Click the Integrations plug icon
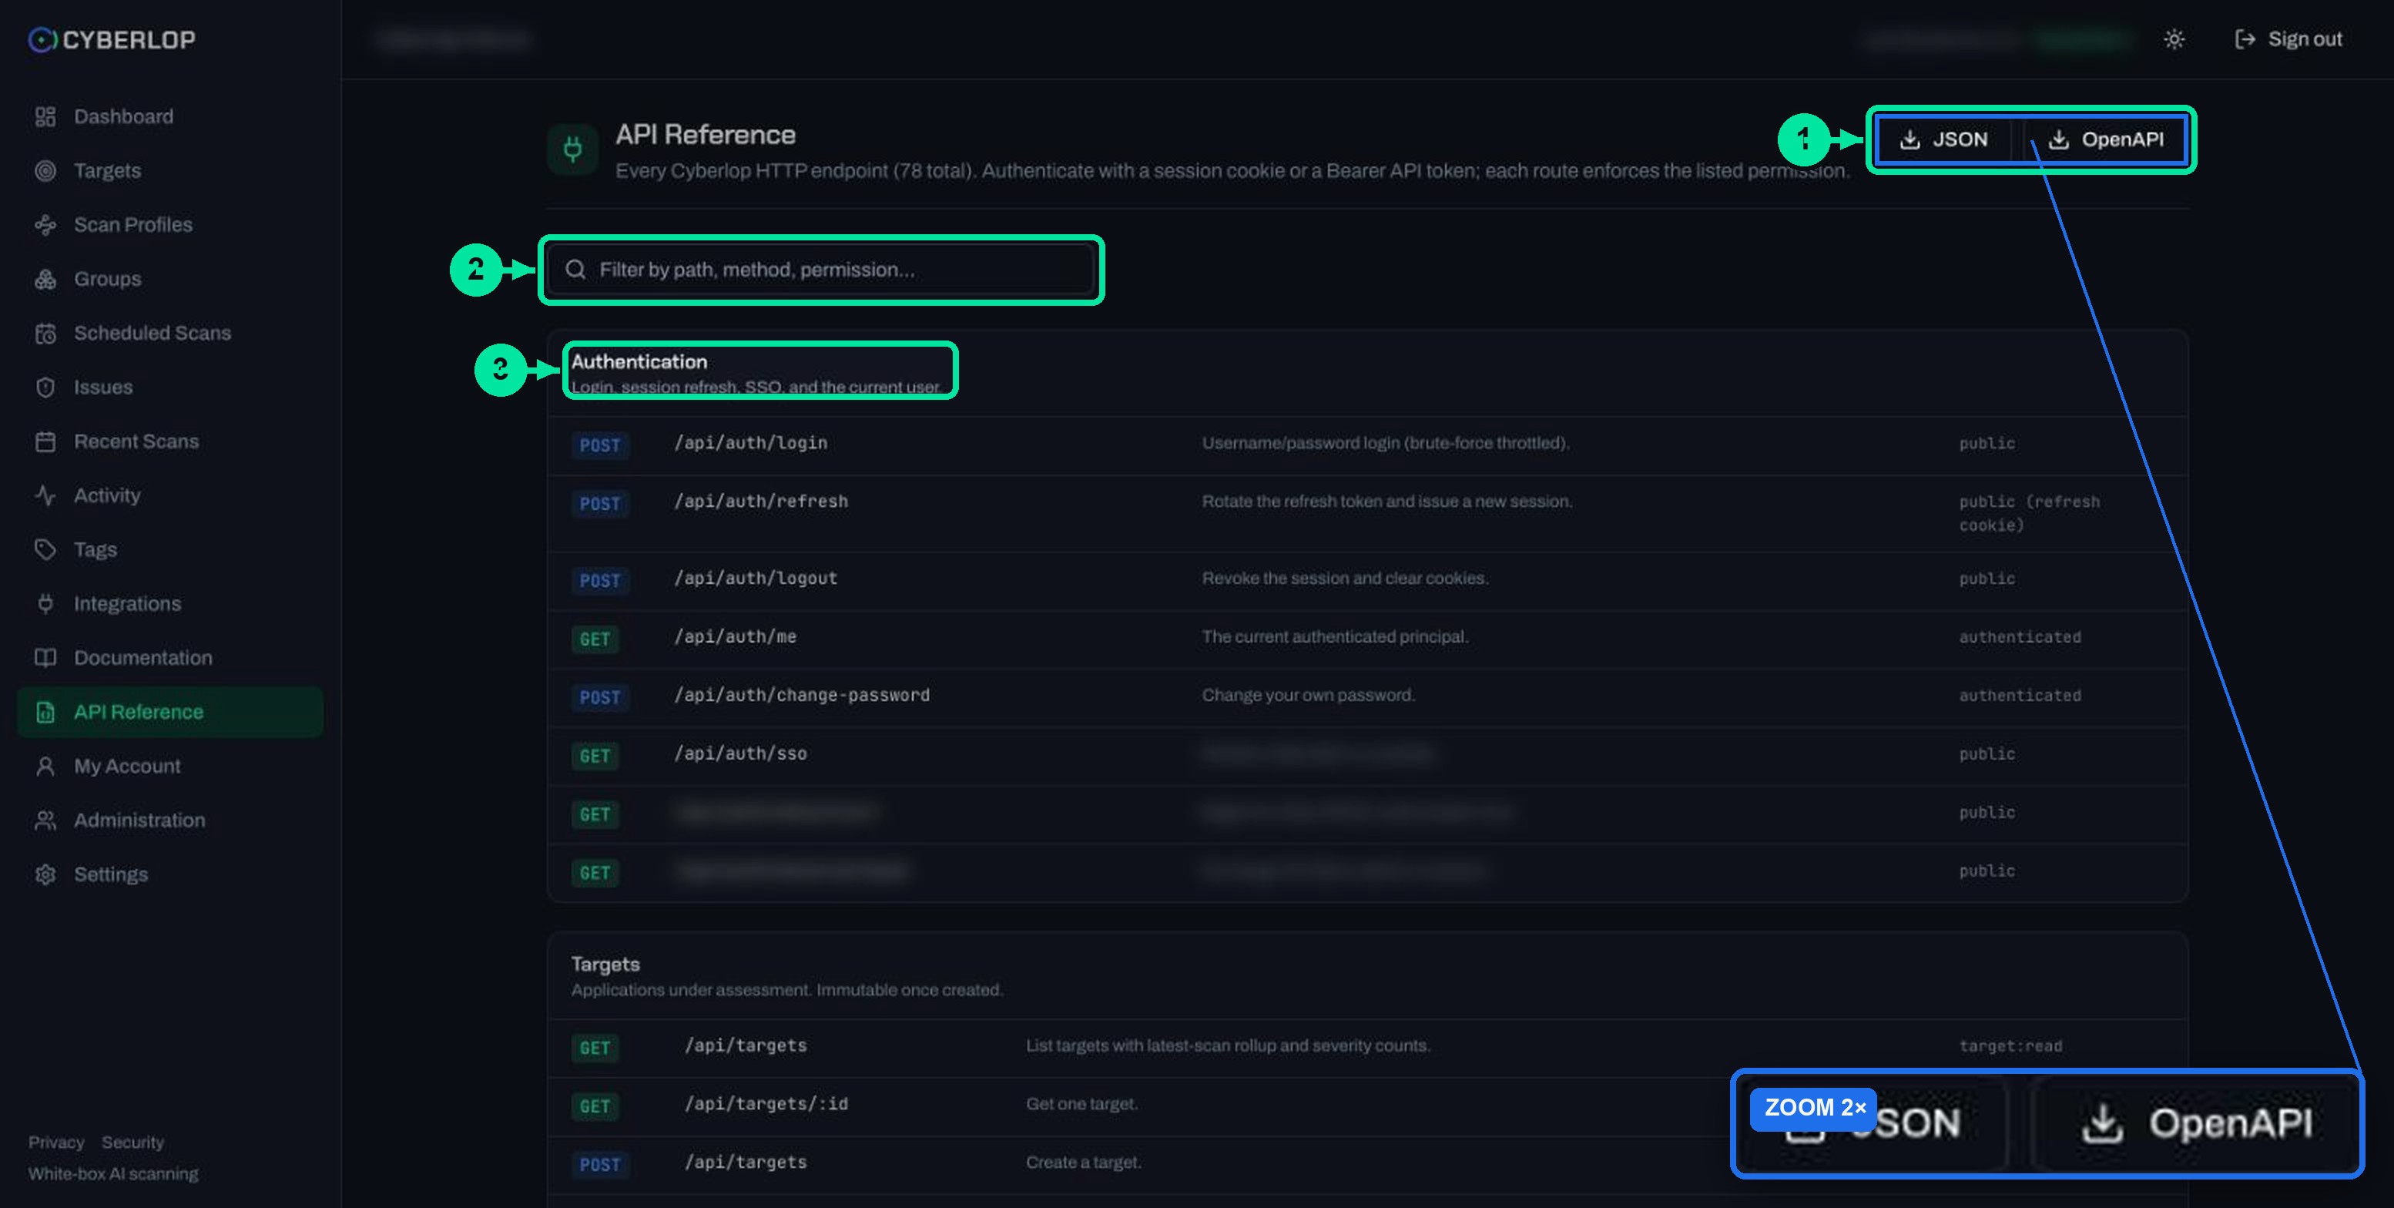 [45, 603]
